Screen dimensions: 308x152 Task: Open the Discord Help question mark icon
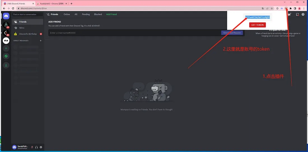pyautogui.click(x=303, y=14)
